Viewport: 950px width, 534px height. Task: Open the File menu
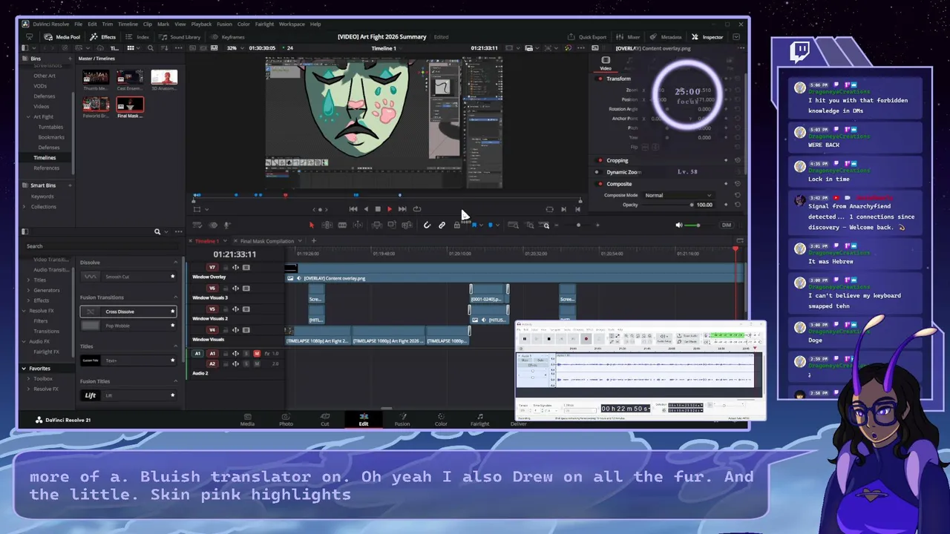coord(78,24)
